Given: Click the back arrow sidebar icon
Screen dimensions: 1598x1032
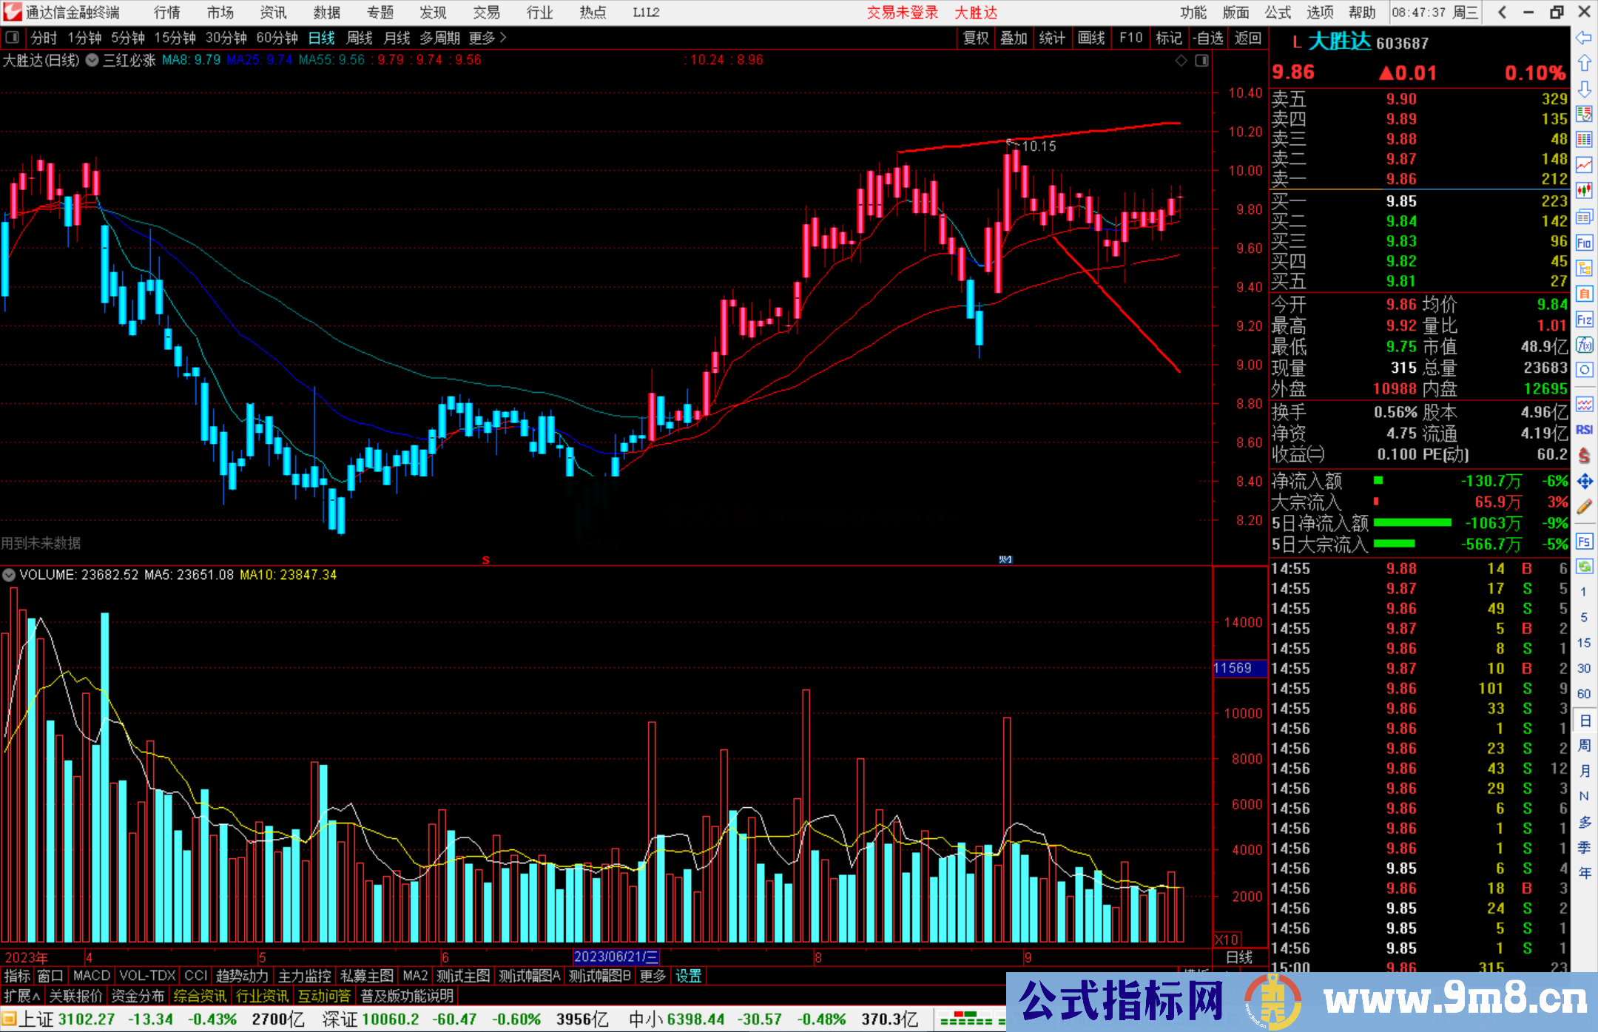Looking at the screenshot, I should [x=1584, y=38].
